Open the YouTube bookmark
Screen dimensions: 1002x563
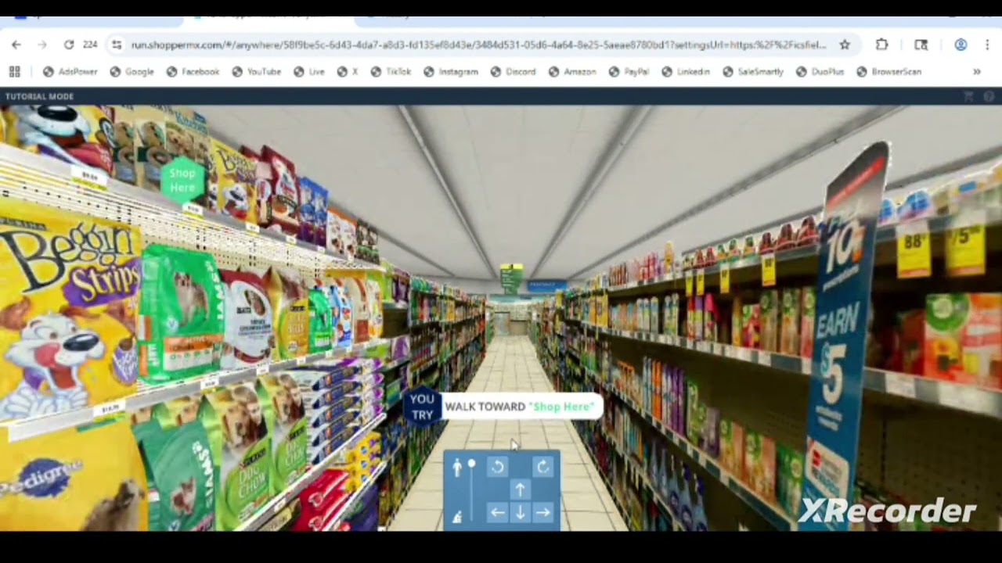click(257, 72)
